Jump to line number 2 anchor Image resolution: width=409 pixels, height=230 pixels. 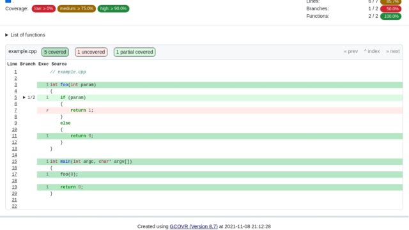(15, 78)
